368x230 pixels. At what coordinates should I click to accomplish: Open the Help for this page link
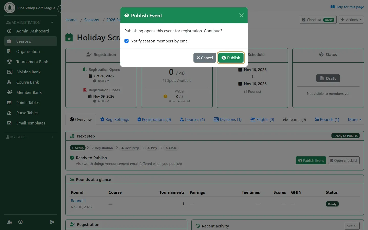(347, 7)
